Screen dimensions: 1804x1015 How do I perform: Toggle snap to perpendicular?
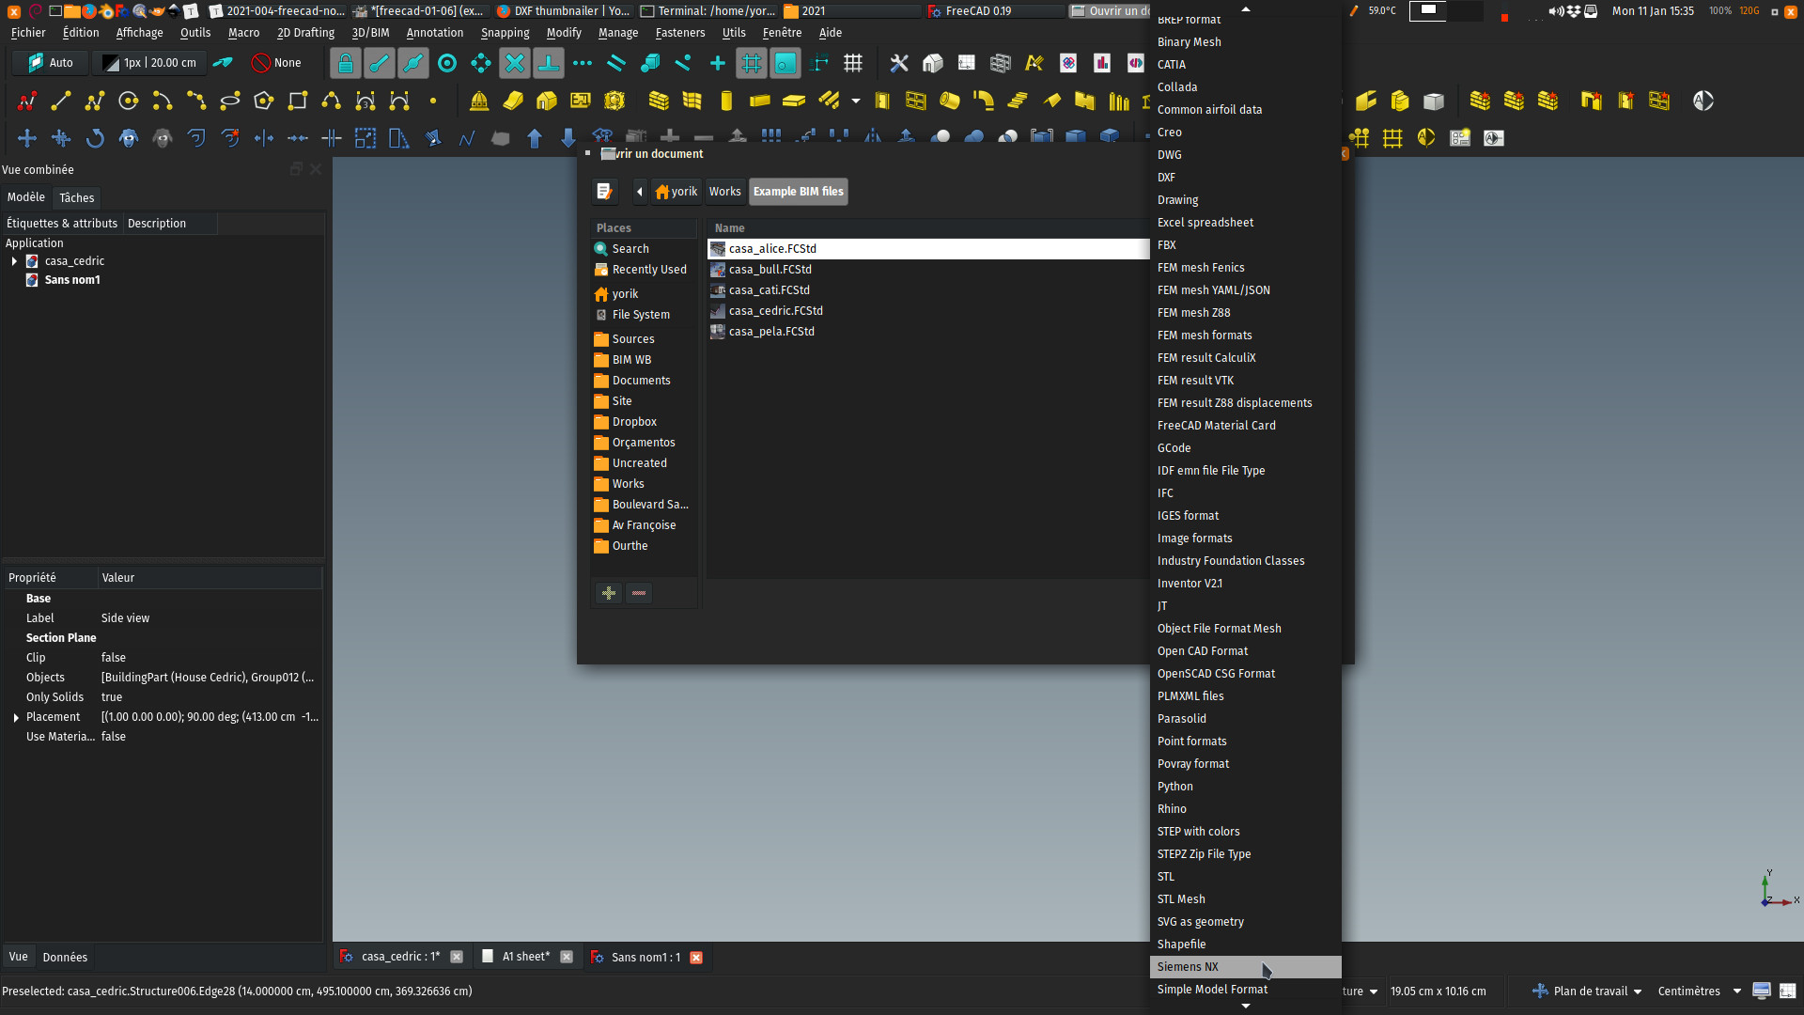[x=549, y=63]
